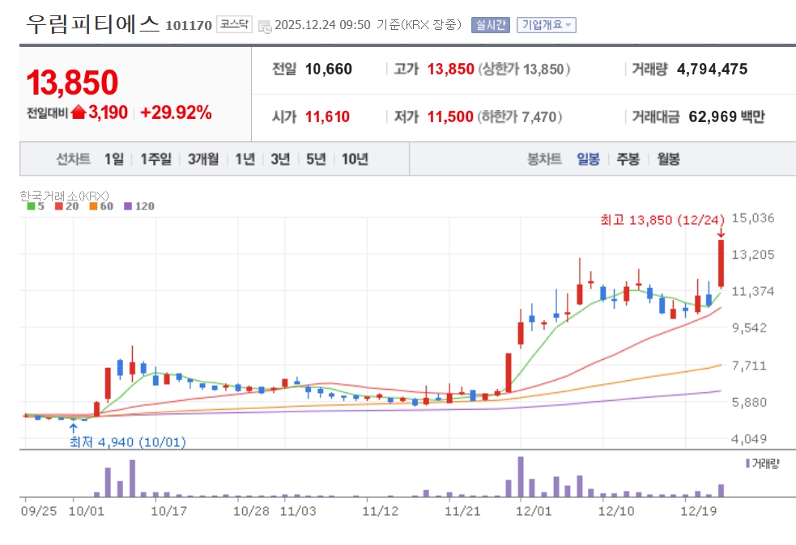This screenshot has height=545, width=796.
Task: Click the stock code 101170
Action: [x=189, y=25]
